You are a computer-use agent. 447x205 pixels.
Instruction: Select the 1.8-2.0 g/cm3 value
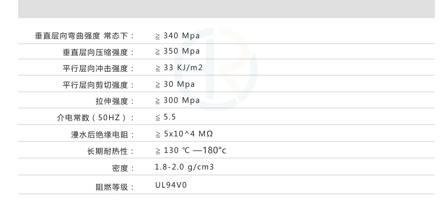click(184, 167)
